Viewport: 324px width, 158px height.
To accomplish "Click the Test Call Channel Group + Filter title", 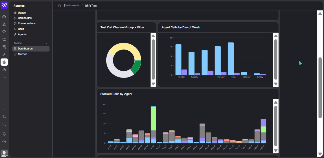I will point(122,27).
